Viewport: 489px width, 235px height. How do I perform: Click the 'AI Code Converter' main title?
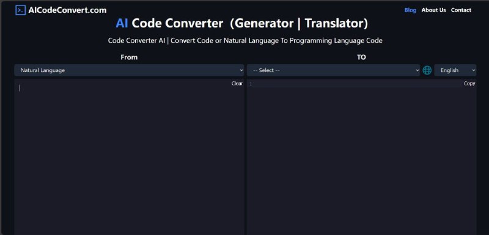point(241,23)
